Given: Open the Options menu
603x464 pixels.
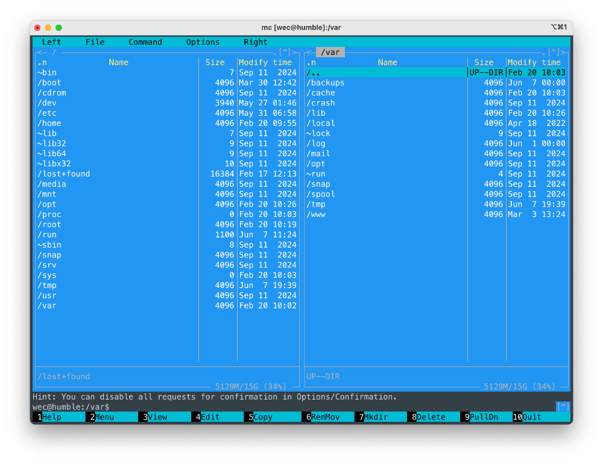Looking at the screenshot, I should click(203, 42).
